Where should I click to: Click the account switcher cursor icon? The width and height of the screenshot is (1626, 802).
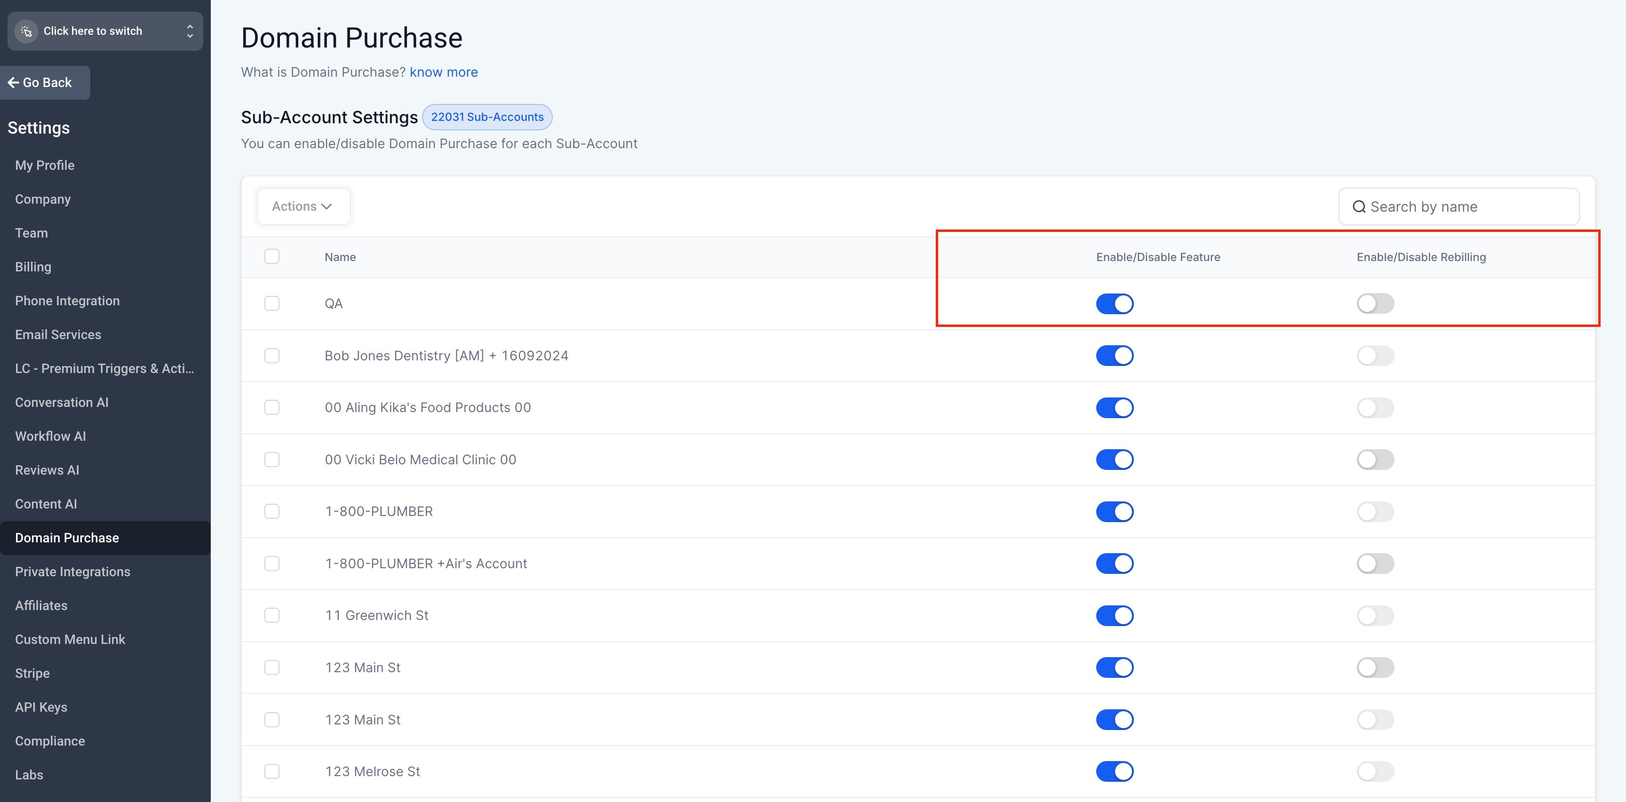26,31
